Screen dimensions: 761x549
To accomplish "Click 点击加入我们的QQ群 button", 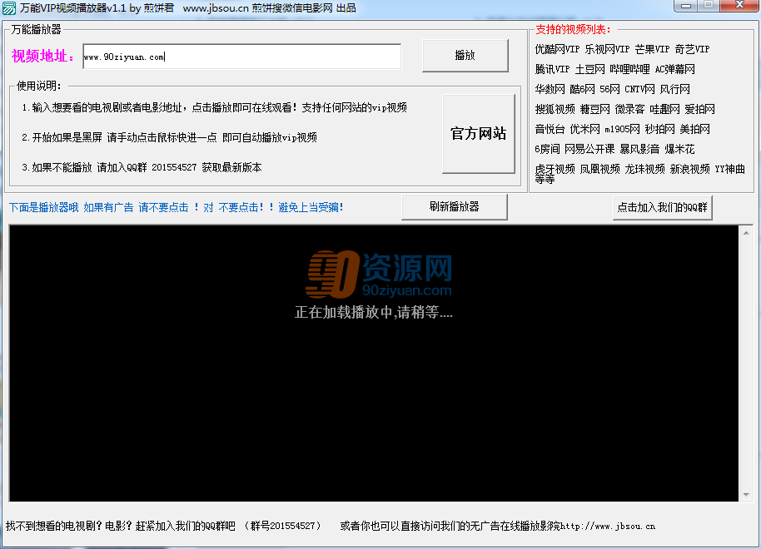I will (x=662, y=208).
